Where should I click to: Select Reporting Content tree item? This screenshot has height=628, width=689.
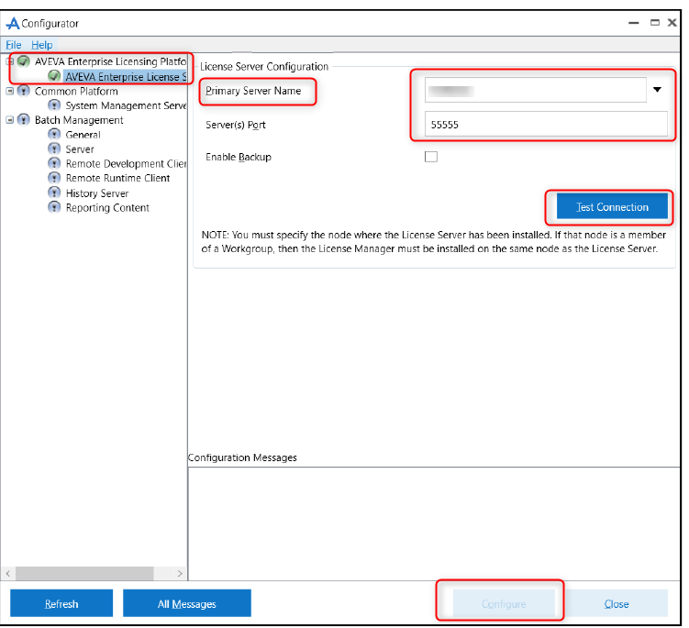[x=107, y=207]
